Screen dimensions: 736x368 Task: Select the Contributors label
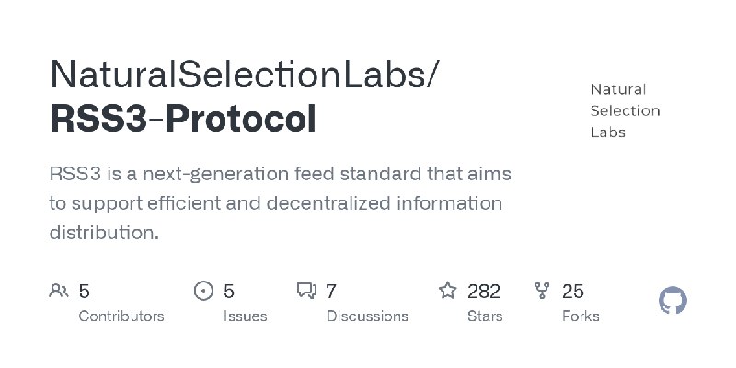coord(121,316)
